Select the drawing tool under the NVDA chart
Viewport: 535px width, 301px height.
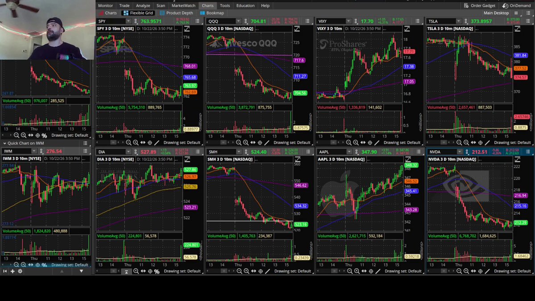pyautogui.click(x=488, y=271)
